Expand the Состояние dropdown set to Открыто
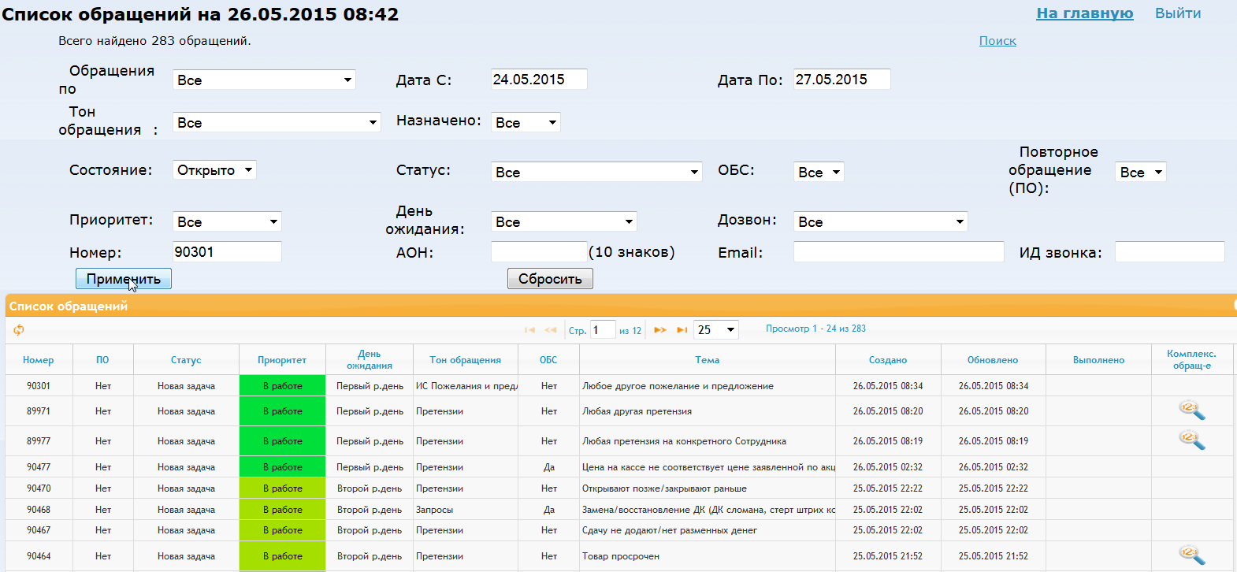Screen dimensions: 1237x572 [214, 170]
